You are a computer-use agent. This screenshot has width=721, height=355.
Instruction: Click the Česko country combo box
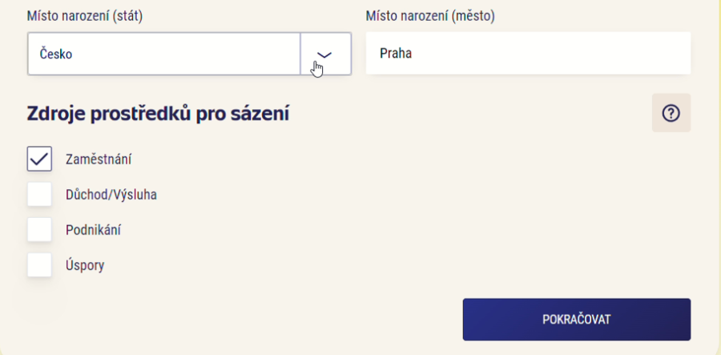164,54
